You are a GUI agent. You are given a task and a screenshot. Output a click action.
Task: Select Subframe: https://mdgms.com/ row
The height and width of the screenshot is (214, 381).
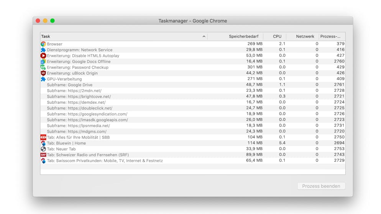coord(193,132)
